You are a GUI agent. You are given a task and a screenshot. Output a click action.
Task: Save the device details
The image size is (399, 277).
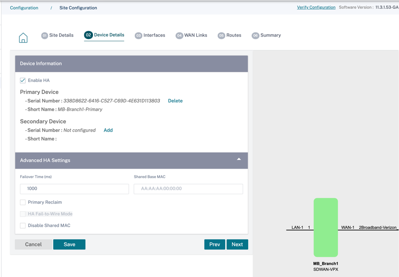69,244
